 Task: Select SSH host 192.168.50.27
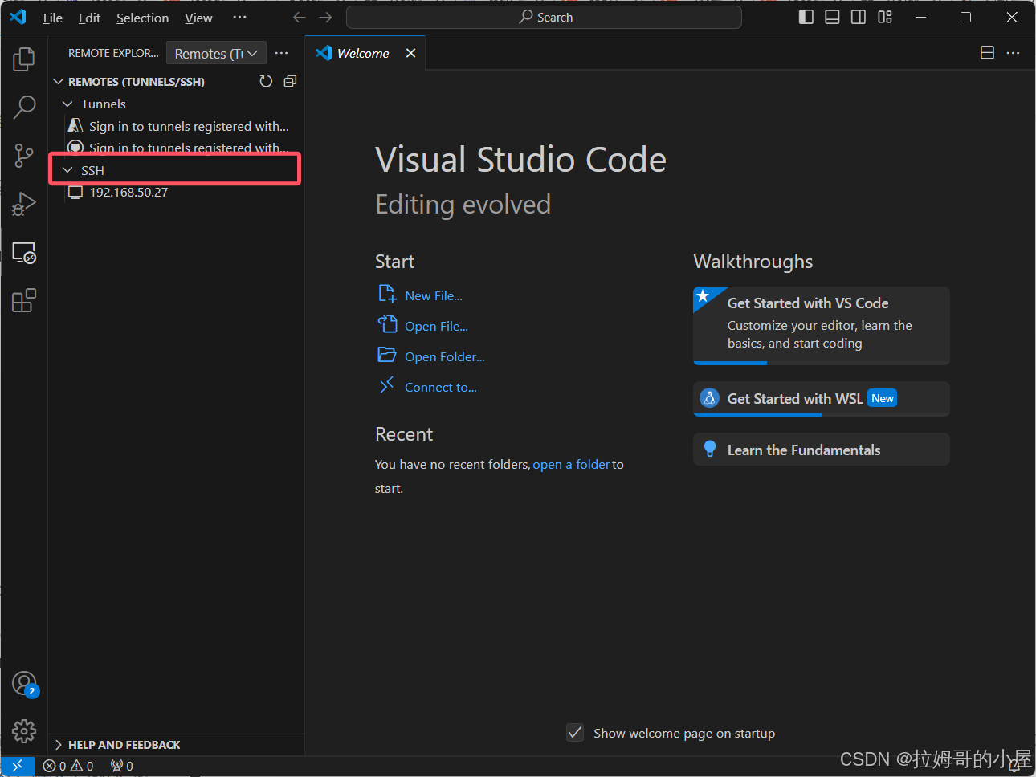(x=176, y=192)
